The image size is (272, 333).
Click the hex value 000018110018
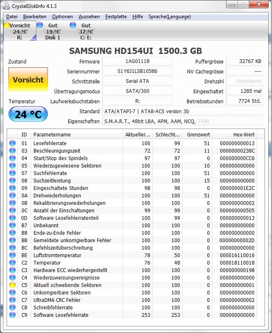pos(237,263)
